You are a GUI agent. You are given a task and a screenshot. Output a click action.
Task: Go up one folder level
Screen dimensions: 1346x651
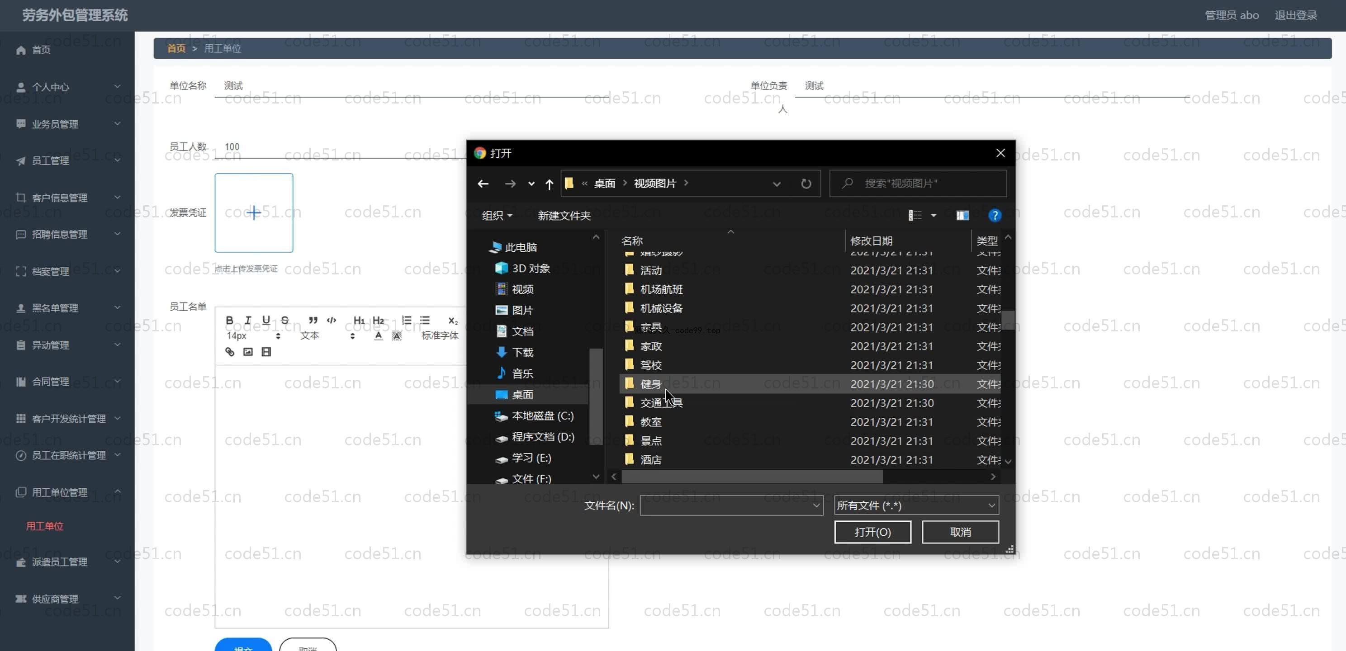[549, 184]
